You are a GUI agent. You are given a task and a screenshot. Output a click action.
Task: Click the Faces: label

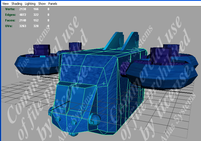10,20
